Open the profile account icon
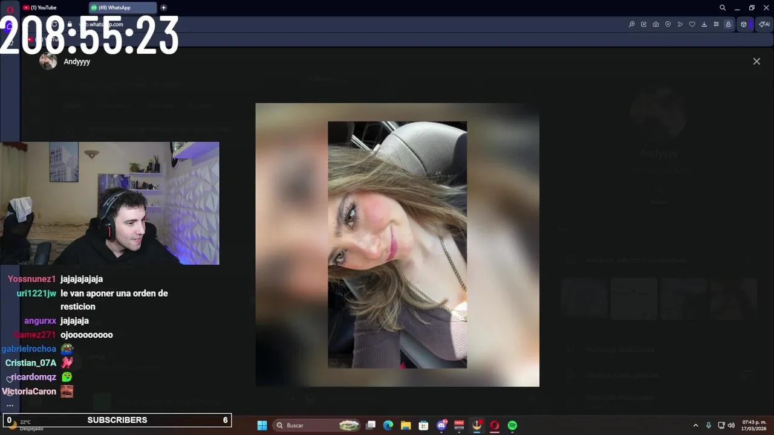The image size is (774, 435). (728, 24)
